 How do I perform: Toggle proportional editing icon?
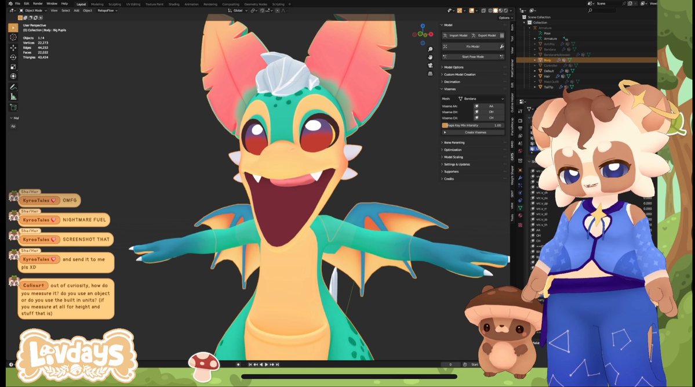click(278, 10)
